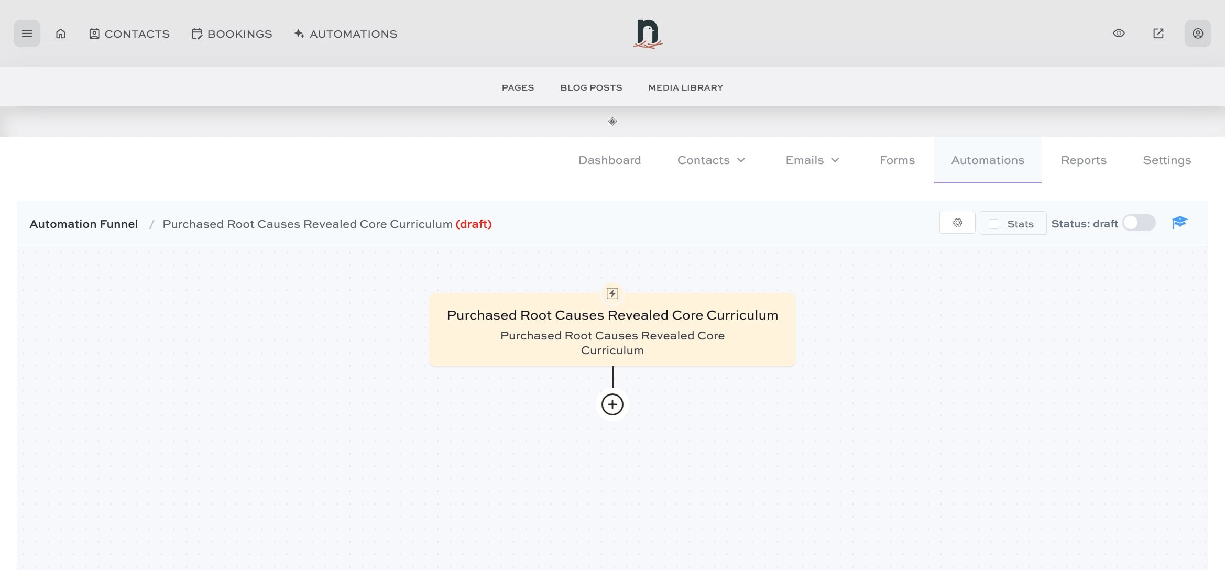The height and width of the screenshot is (570, 1225).
Task: Click the Bookings calendar icon
Action: point(196,34)
